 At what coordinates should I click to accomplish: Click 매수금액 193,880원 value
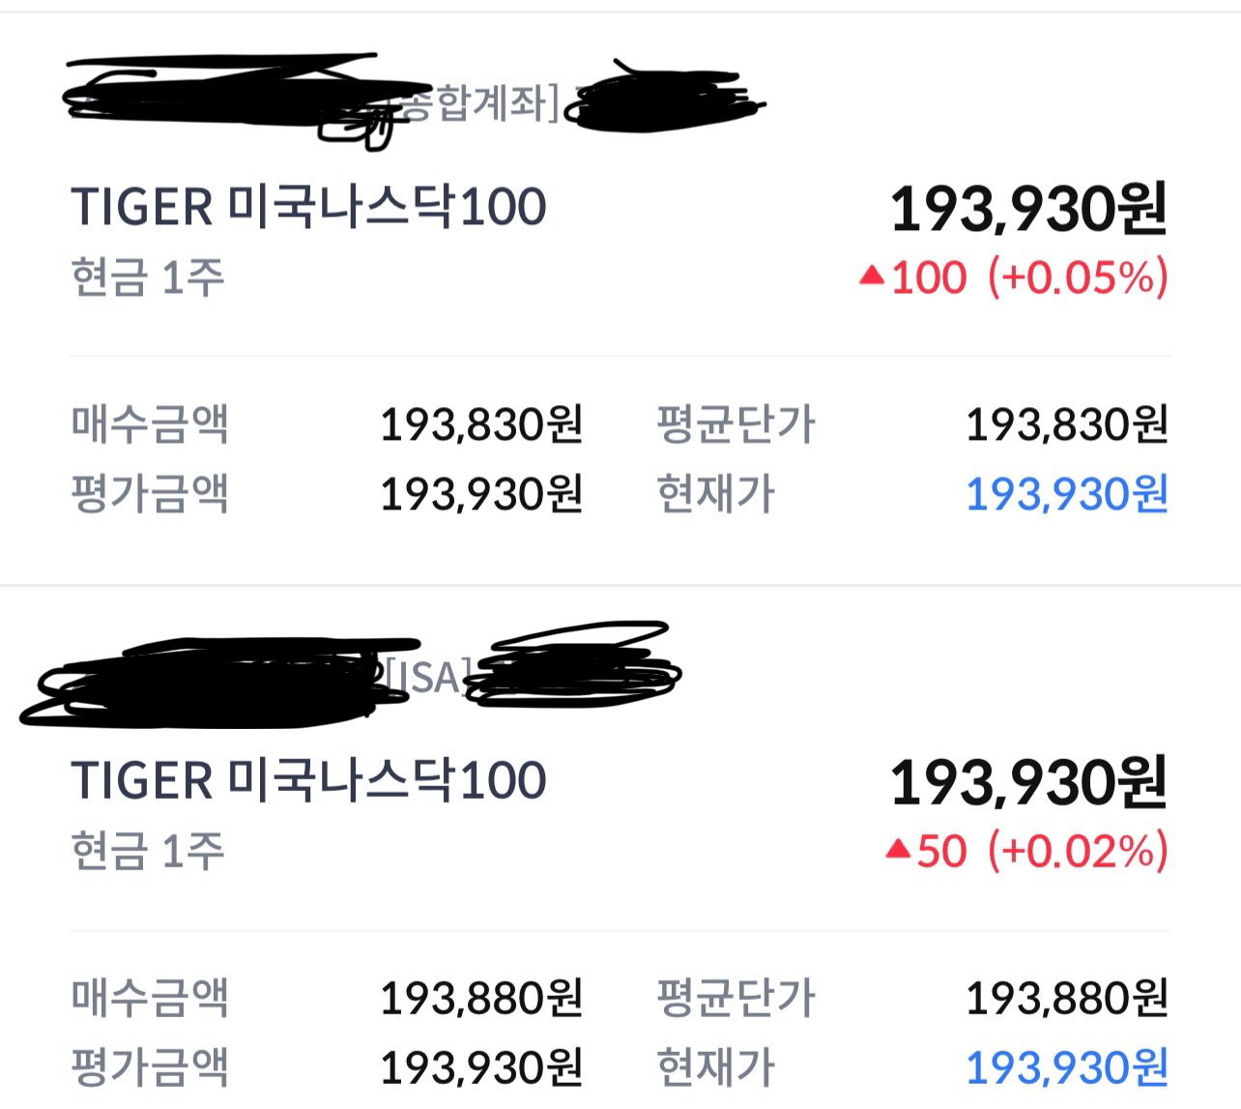(x=481, y=998)
